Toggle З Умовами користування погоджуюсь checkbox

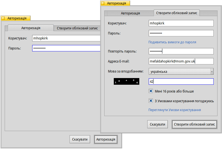[151, 101]
